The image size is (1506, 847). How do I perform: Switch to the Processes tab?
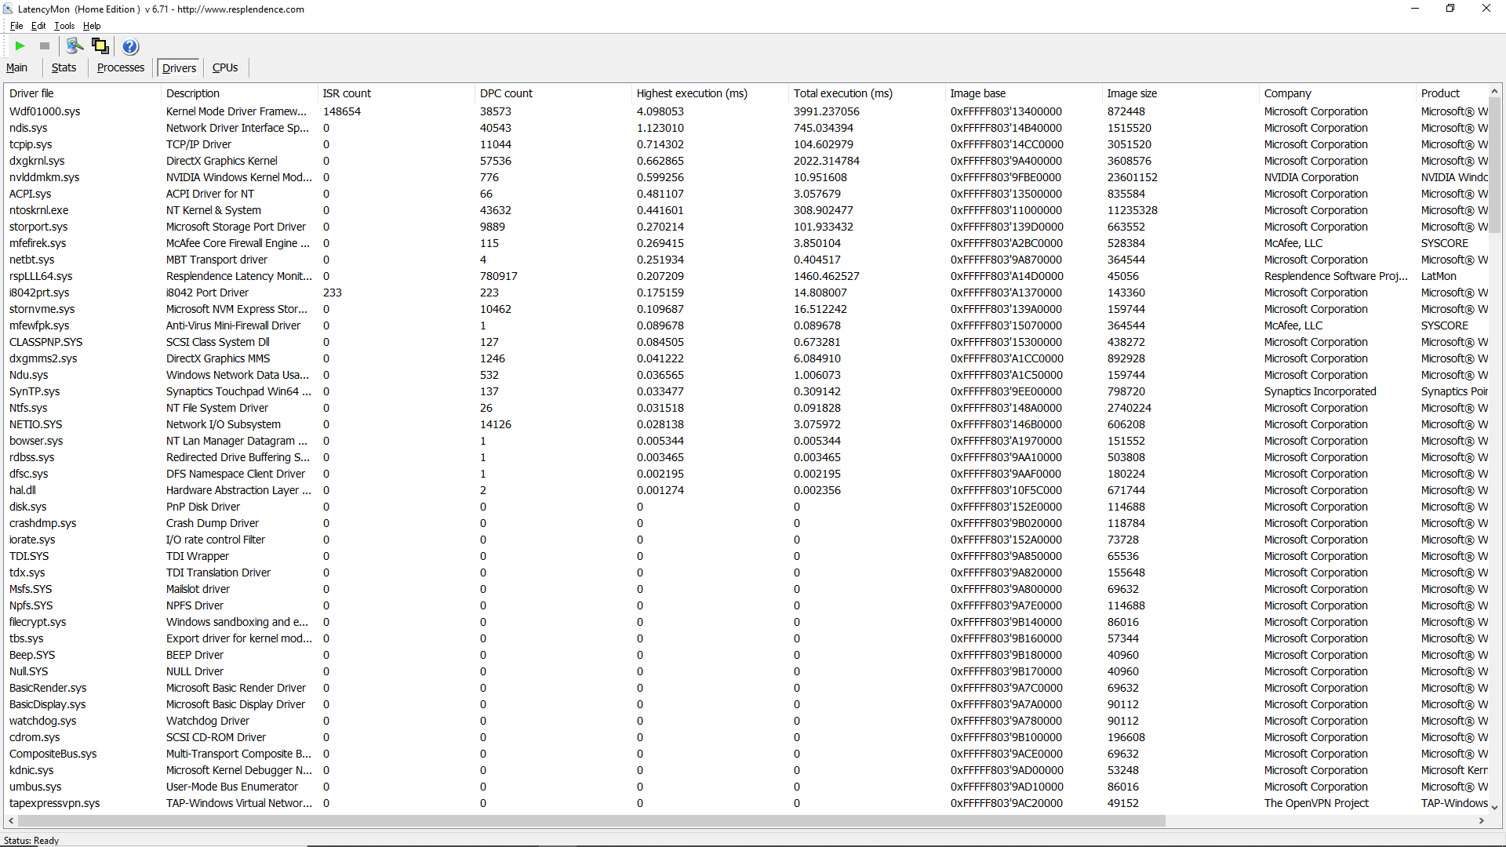120,68
